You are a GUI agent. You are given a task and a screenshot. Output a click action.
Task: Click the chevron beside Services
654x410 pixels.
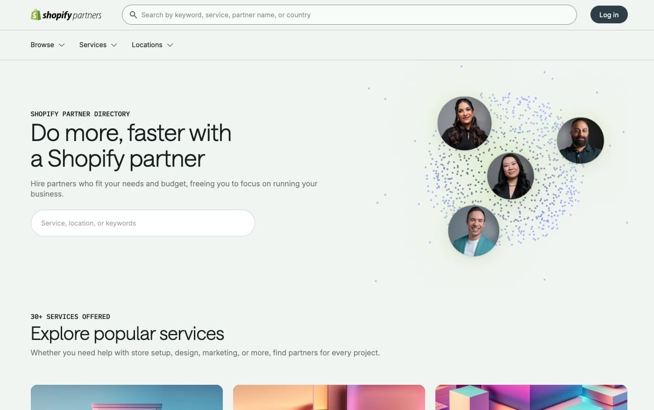tap(114, 45)
